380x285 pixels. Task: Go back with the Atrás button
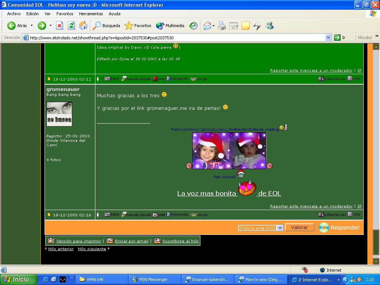coord(17,26)
